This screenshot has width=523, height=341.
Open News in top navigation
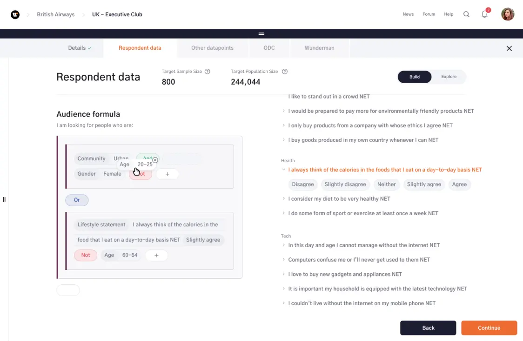[408, 14]
